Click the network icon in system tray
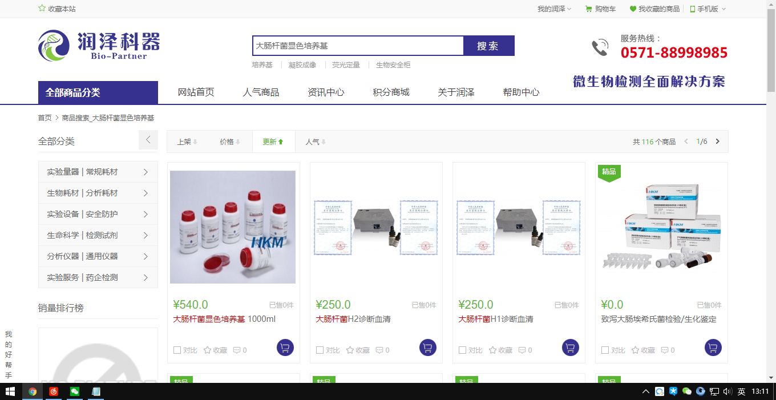This screenshot has width=776, height=400. pyautogui.click(x=714, y=391)
